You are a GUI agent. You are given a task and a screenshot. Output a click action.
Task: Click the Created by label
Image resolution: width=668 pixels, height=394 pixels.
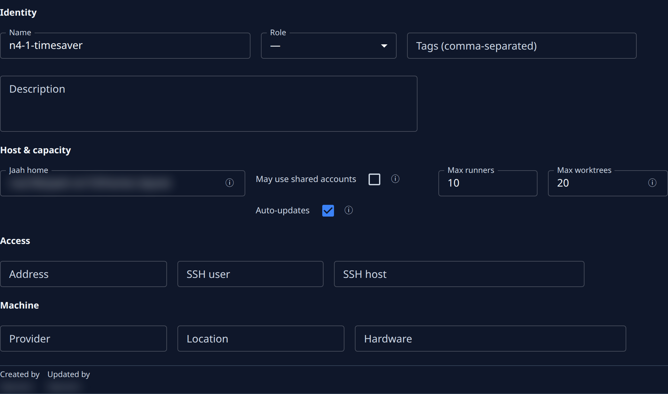pyautogui.click(x=20, y=374)
